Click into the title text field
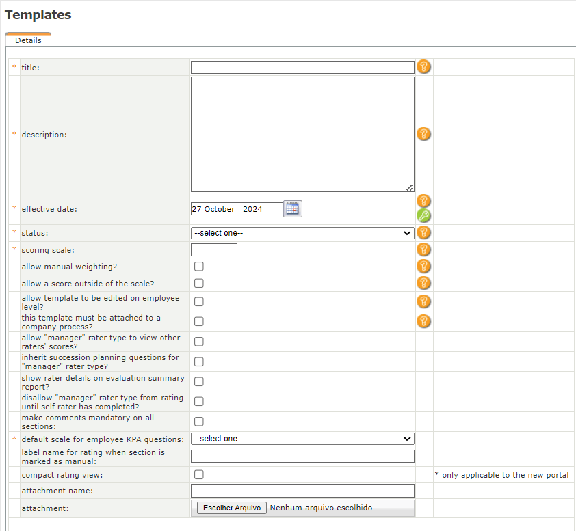Image resolution: width=576 pixels, height=531 pixels. [302, 67]
